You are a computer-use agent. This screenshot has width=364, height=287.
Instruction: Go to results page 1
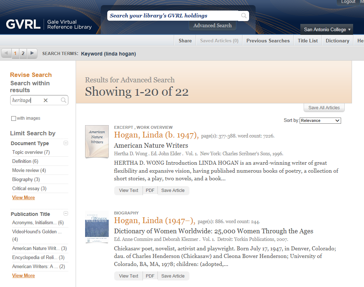[x=15, y=53]
